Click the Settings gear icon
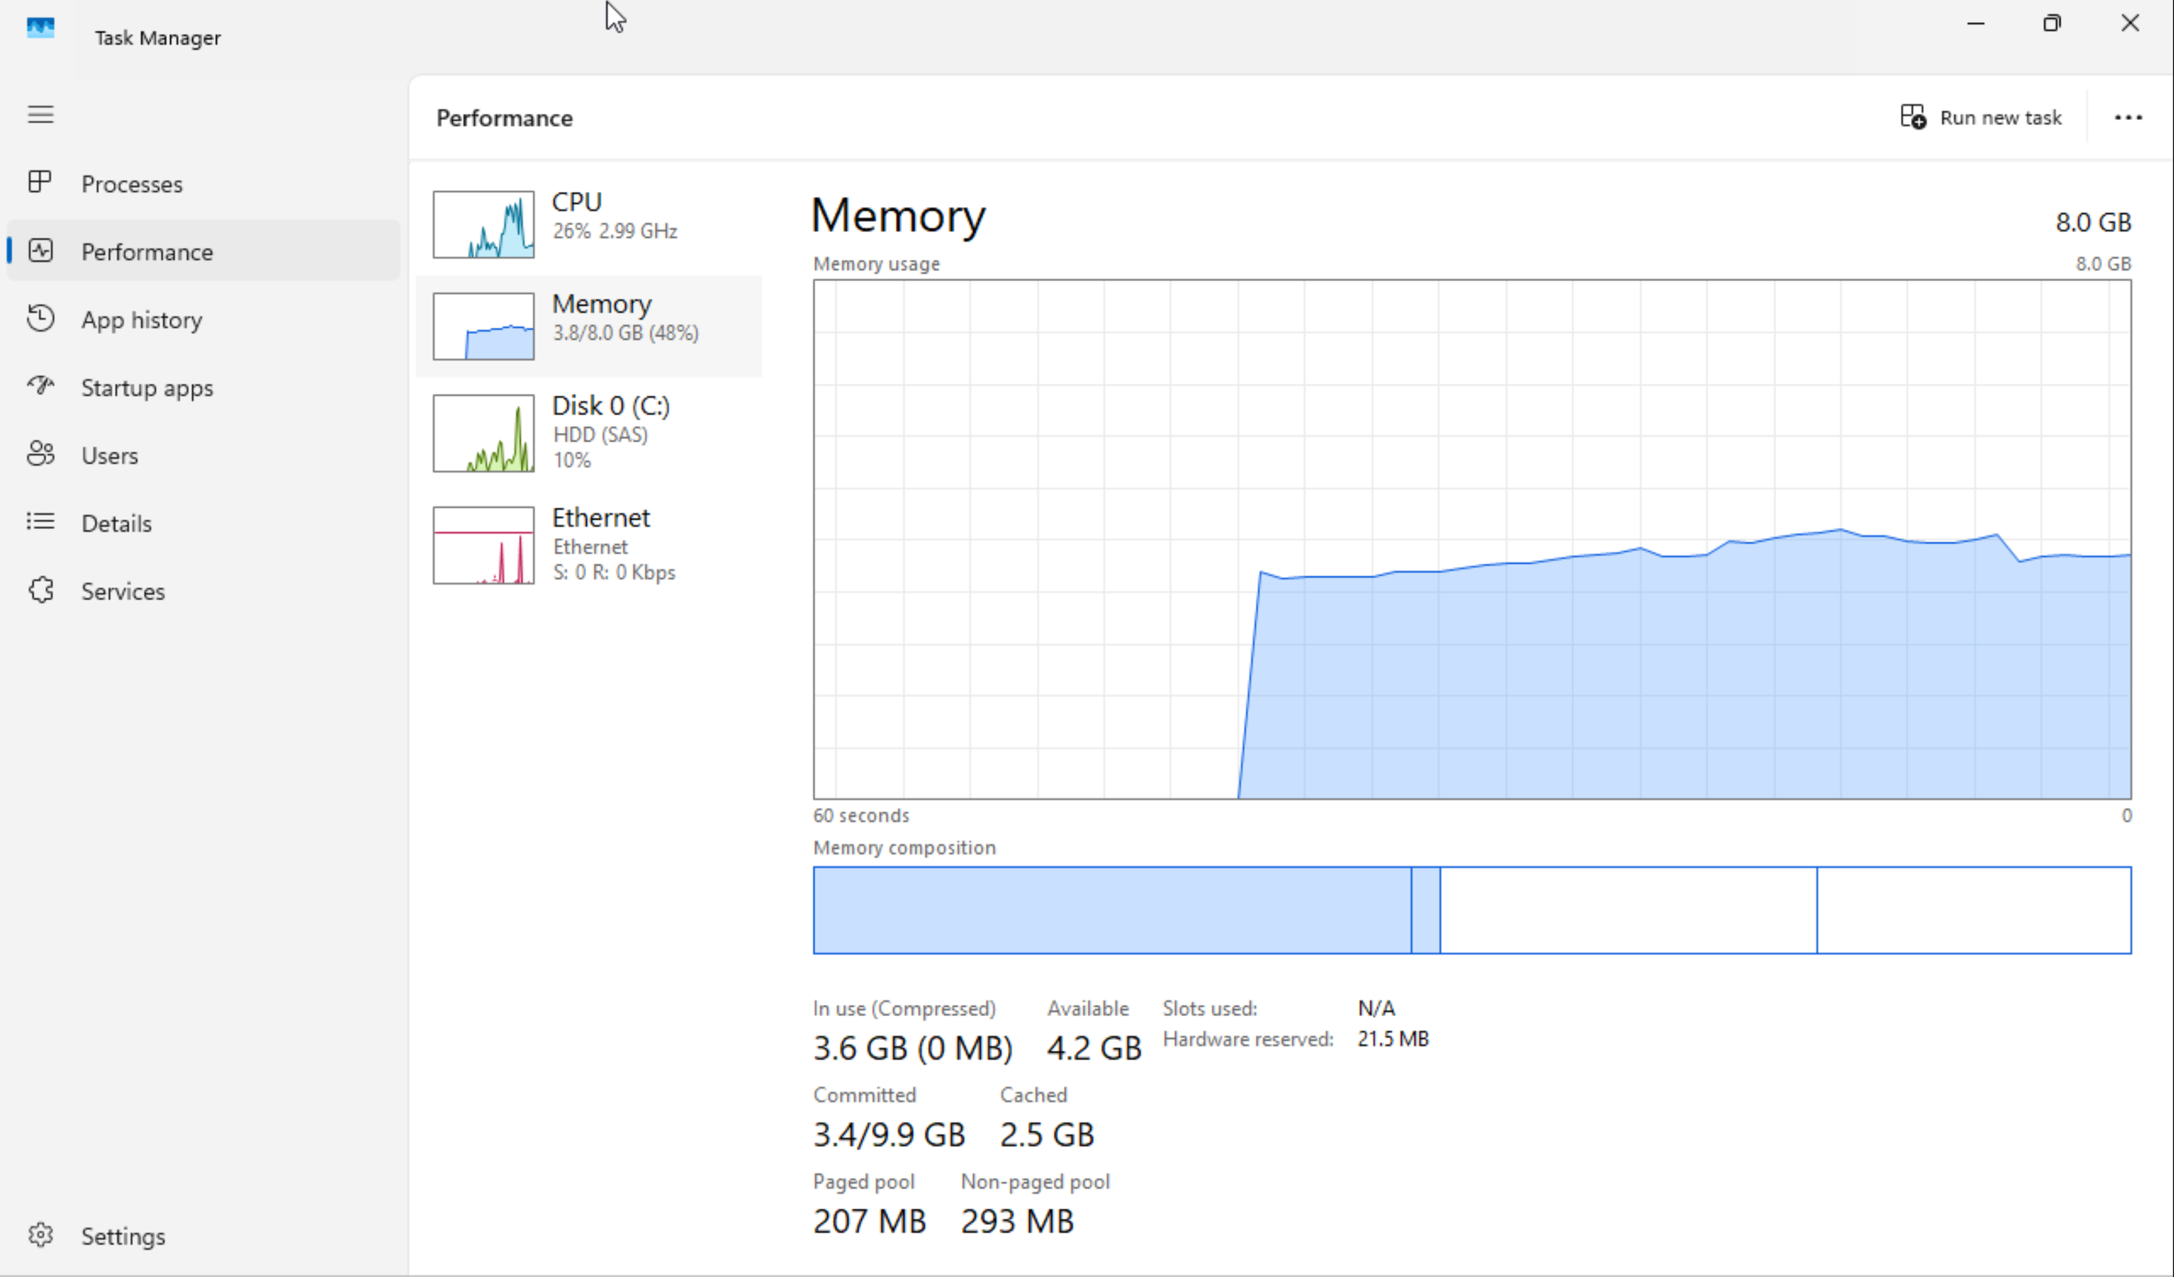2174x1277 pixels. coord(40,1235)
